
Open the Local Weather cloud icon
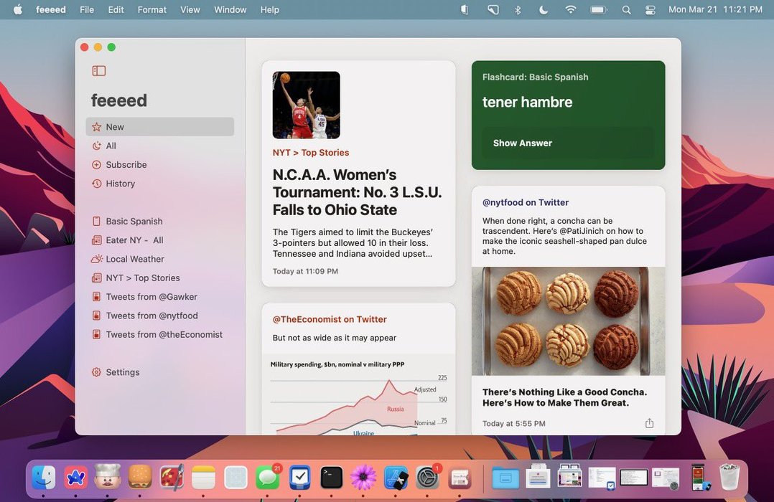97,259
